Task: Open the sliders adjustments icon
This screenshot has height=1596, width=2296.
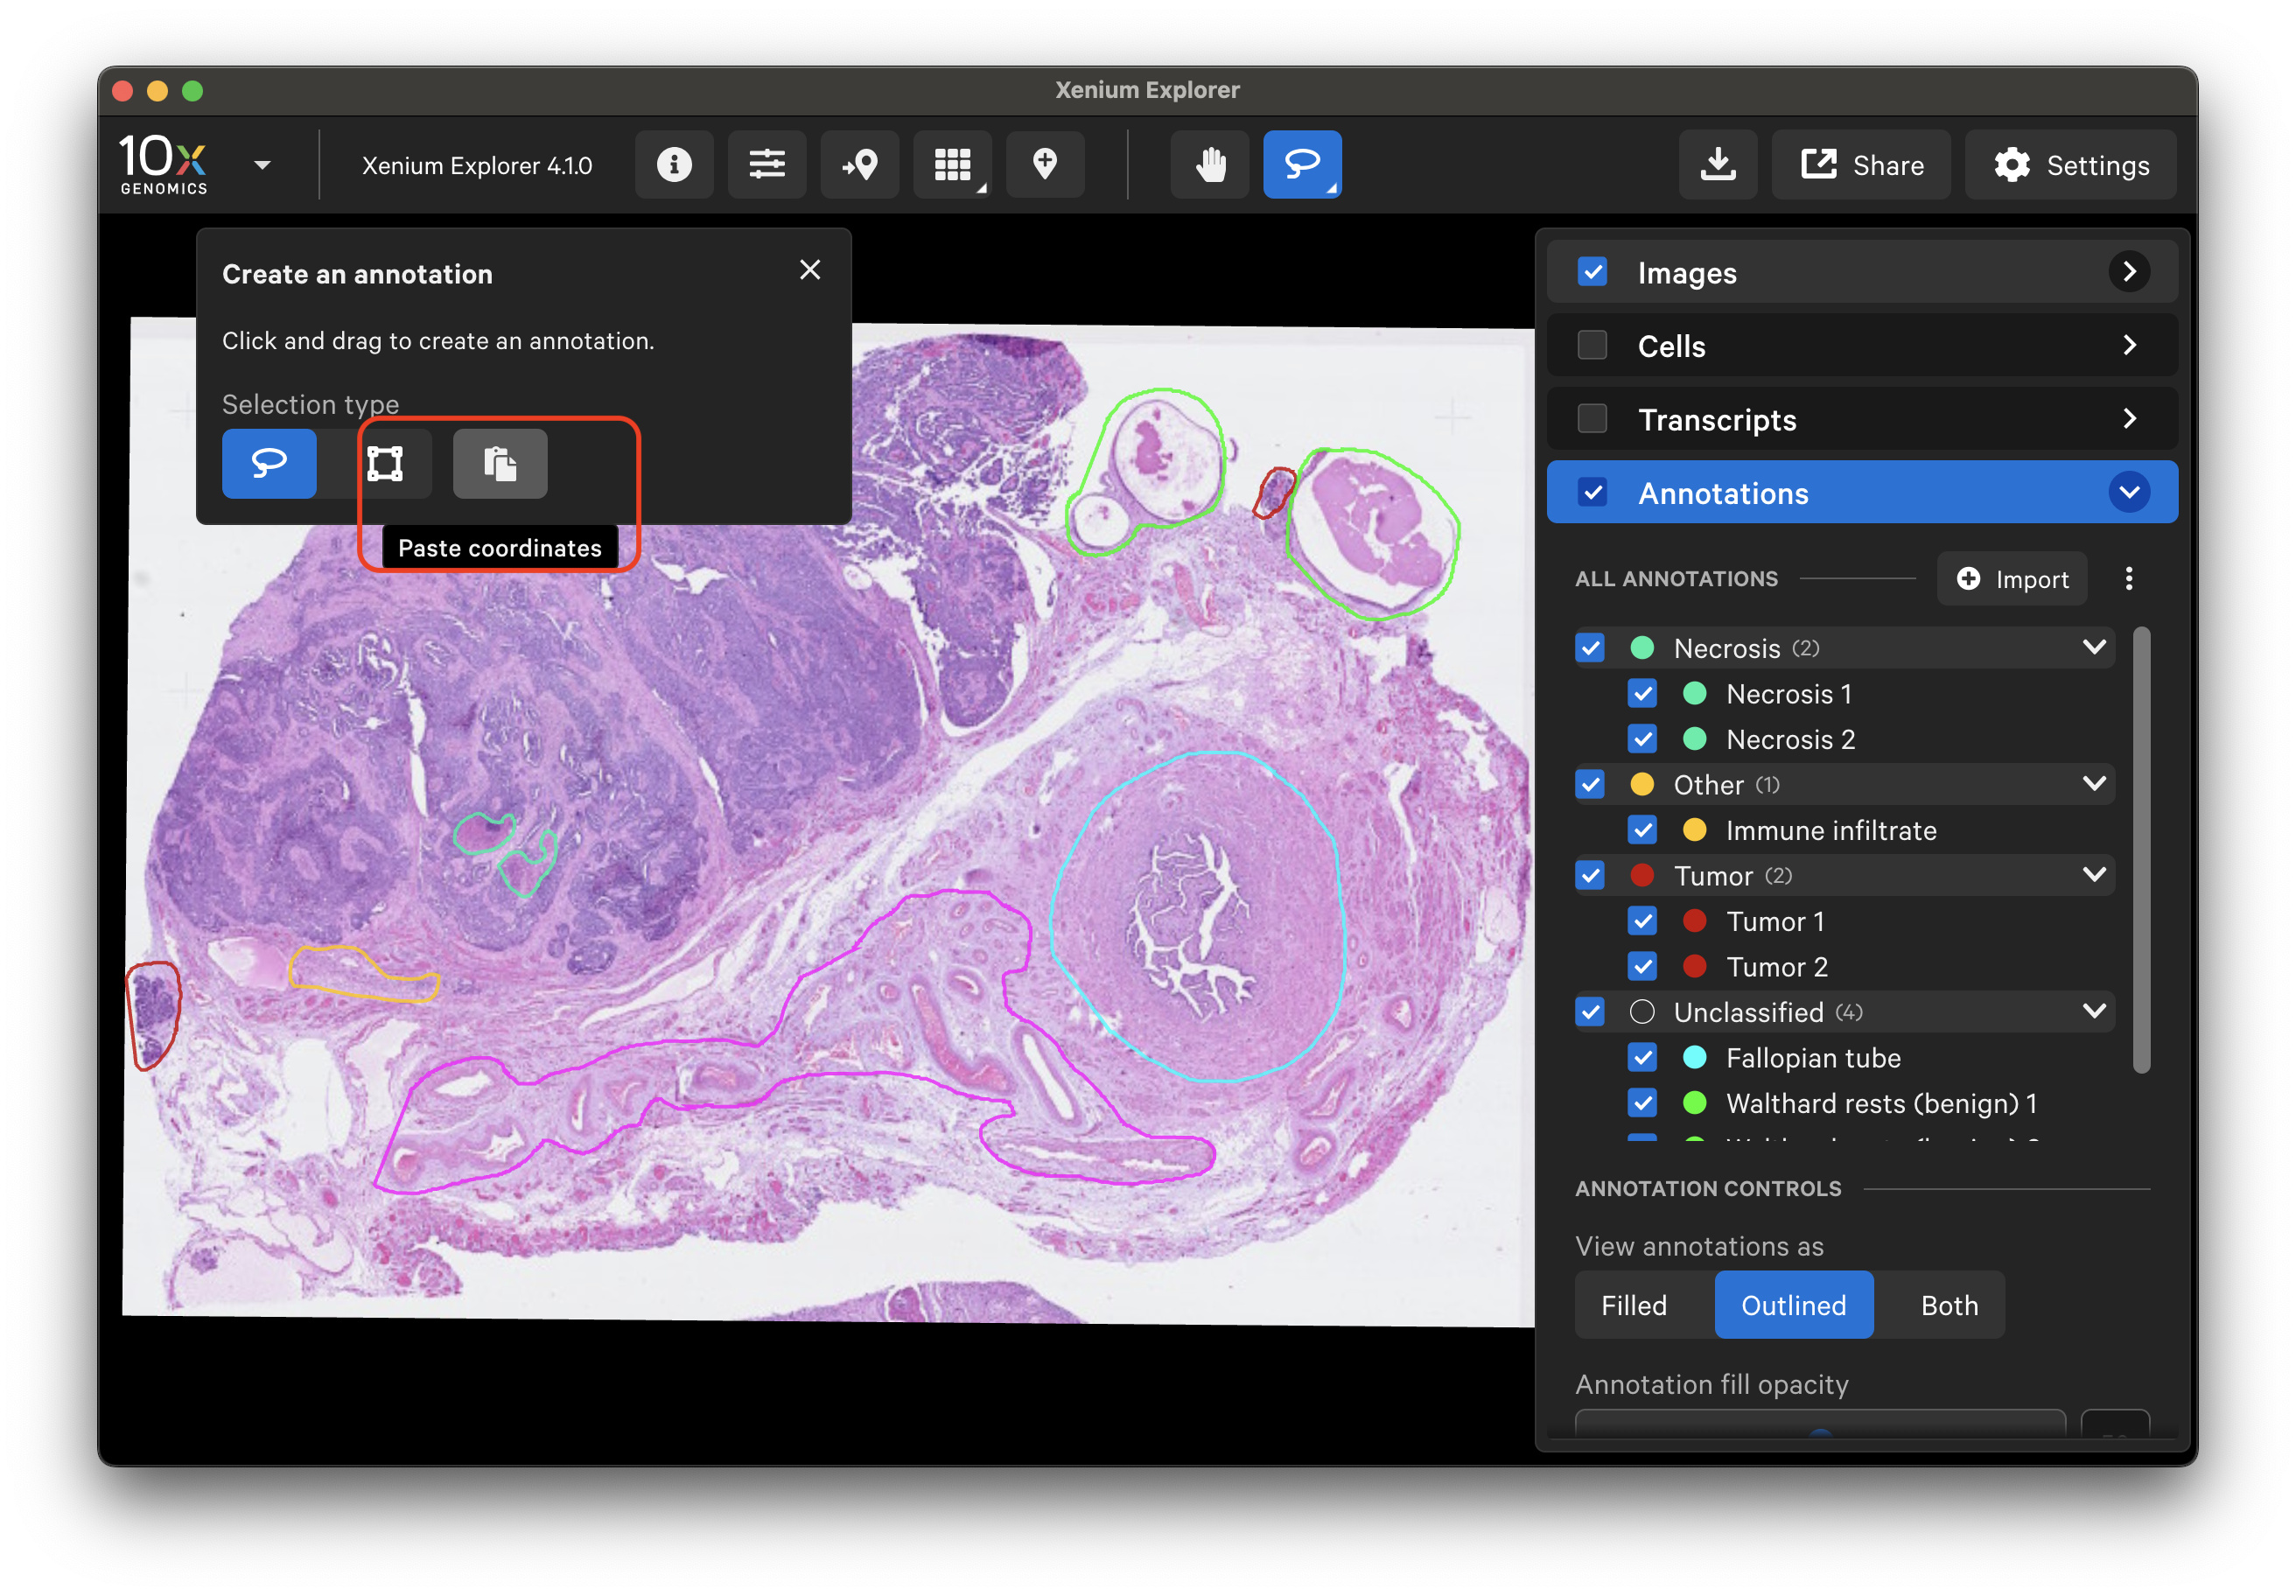Action: point(767,164)
